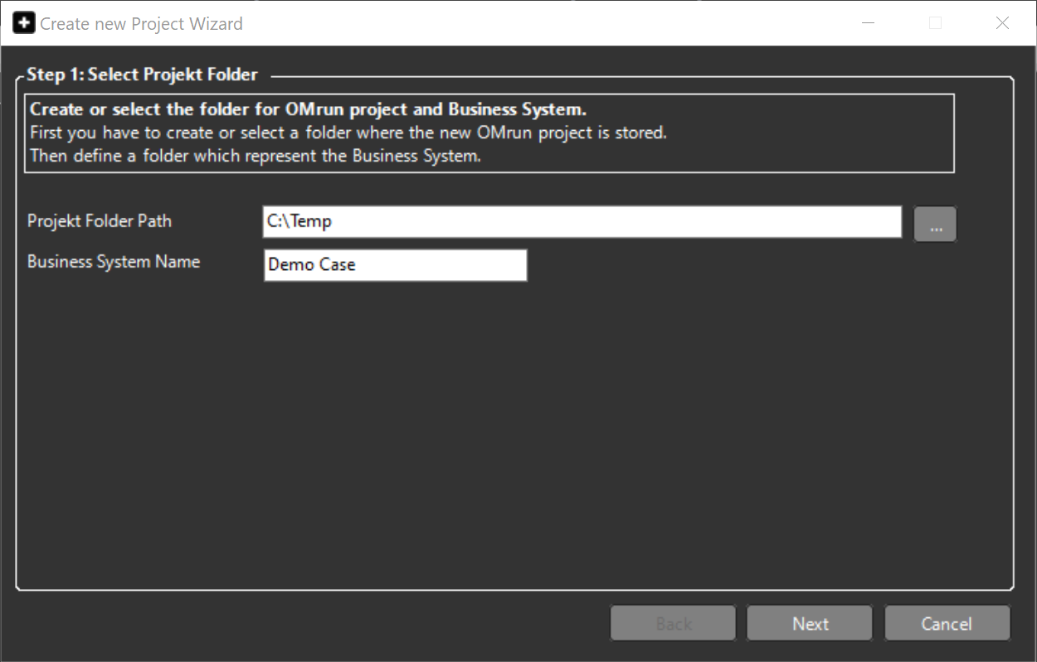
Task: Advance the wizard with the Next button
Action: pos(809,623)
